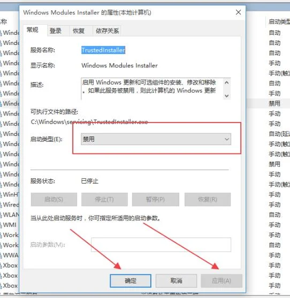Image resolution: width=290 pixels, height=298 pixels.
Task: Click the 启动类型 column header
Action: [279, 21]
